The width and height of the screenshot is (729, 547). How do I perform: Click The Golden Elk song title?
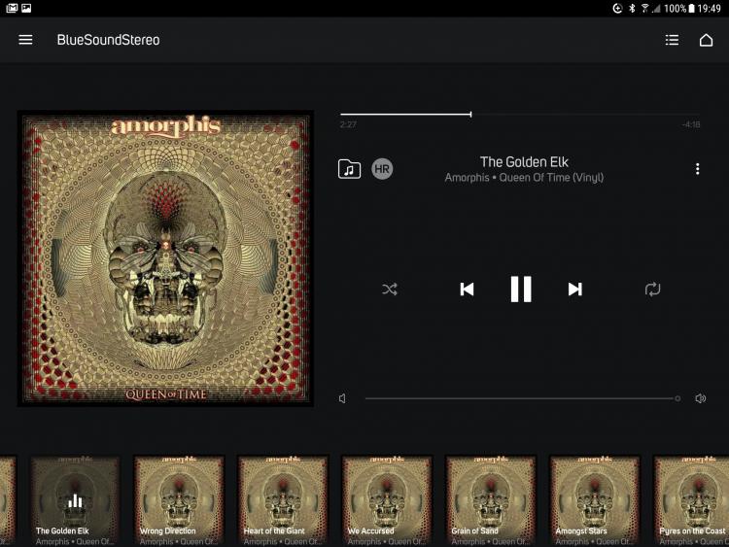[524, 161]
